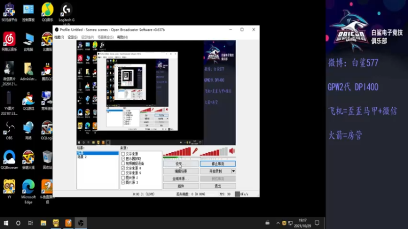Click the orange app icon in the taskbar
This screenshot has width=408, height=229.
(x=68, y=223)
